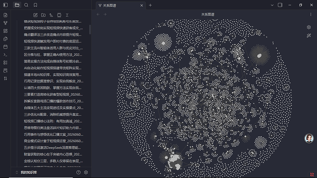This screenshot has width=317, height=178.
Task: Open Obsidian settings gear at sidebar bottom
Action: coord(86,172)
